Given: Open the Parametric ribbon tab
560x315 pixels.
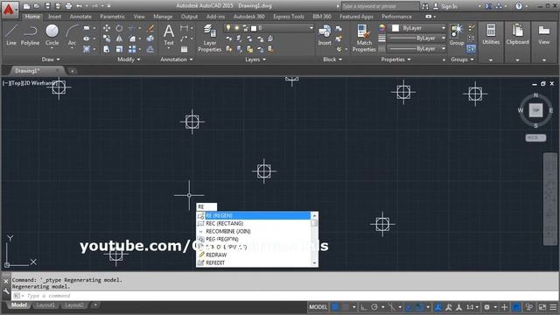Looking at the screenshot, I should [x=113, y=17].
